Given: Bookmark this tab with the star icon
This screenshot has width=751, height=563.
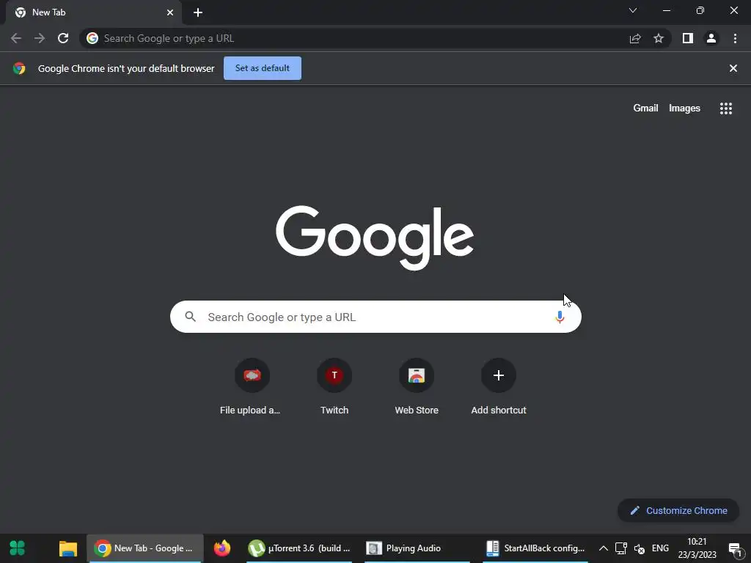Looking at the screenshot, I should tap(659, 38).
